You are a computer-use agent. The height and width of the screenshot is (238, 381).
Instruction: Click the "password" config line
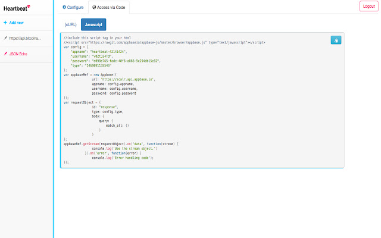(x=115, y=61)
